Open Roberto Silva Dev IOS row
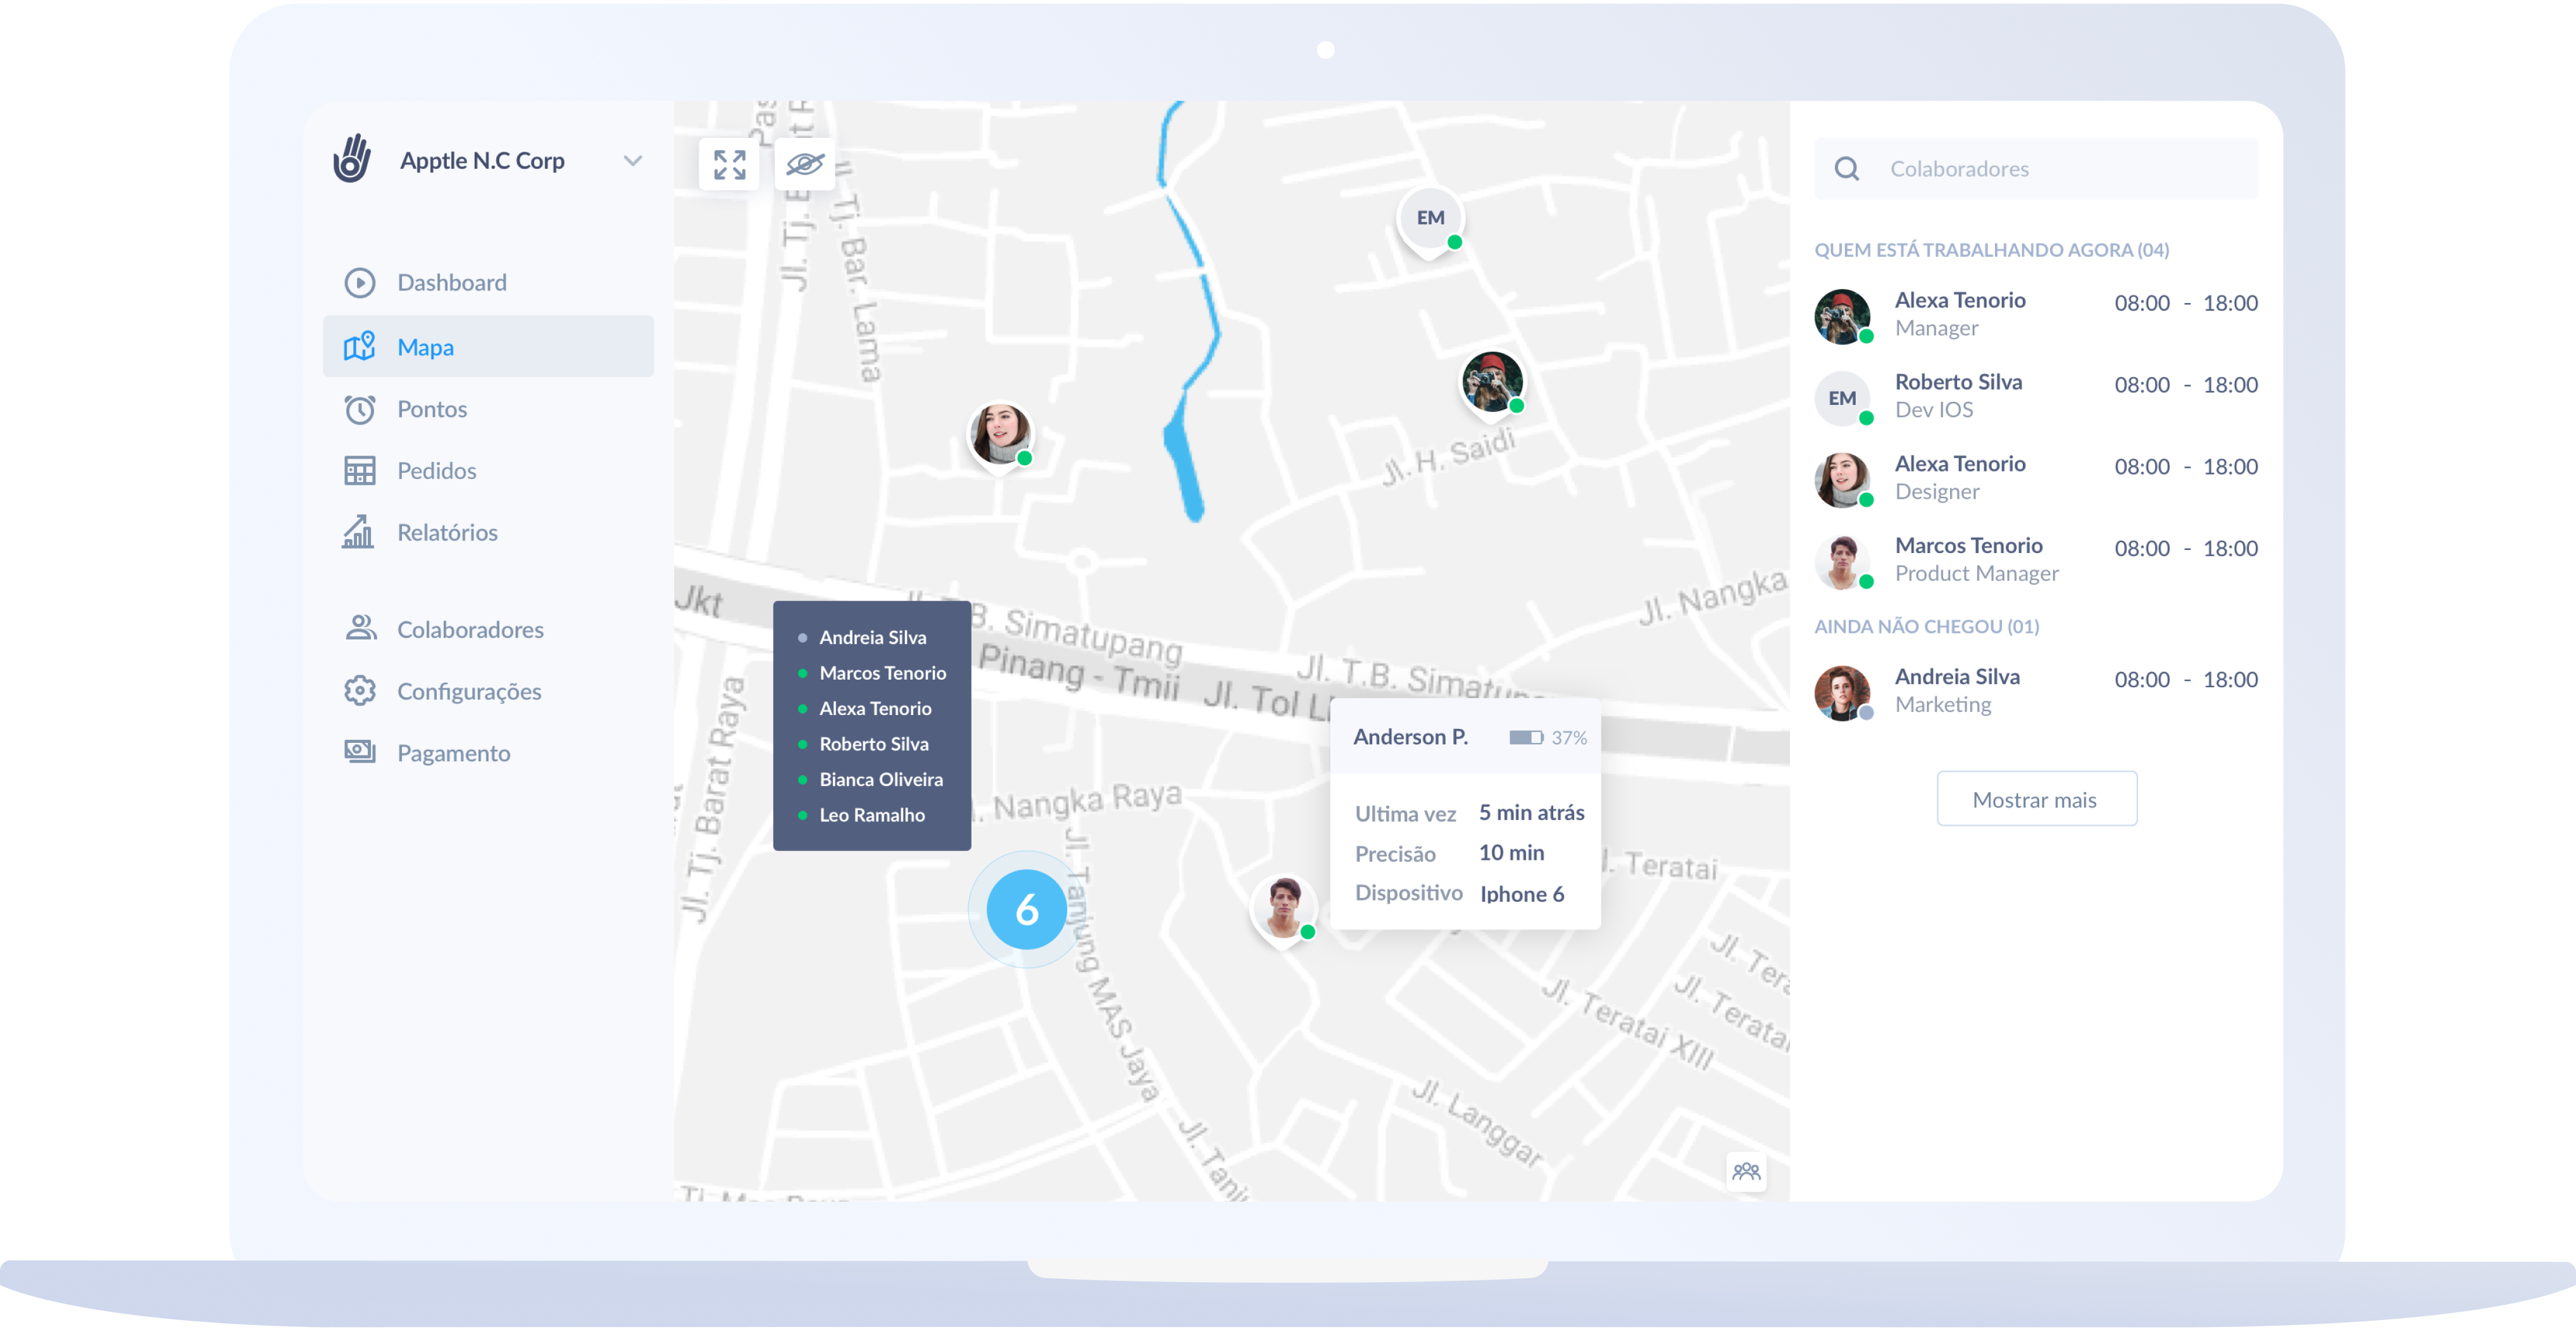 coord(2036,397)
